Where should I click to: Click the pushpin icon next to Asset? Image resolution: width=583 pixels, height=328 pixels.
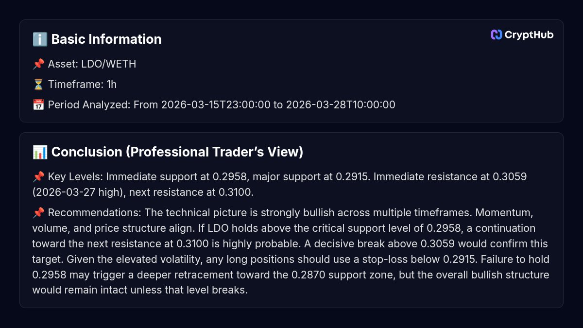pos(38,64)
